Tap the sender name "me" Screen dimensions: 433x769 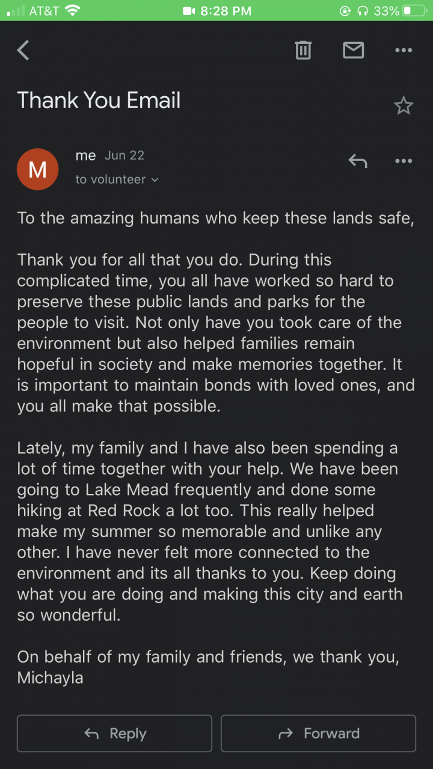[x=85, y=156]
